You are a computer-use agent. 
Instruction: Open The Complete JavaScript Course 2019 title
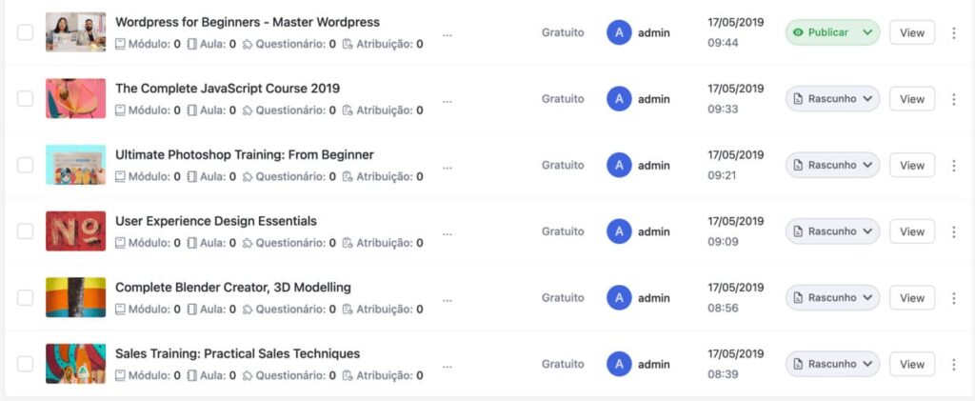pyautogui.click(x=227, y=89)
